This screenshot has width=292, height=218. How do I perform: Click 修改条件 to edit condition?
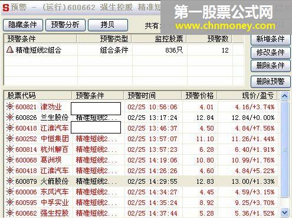(271, 53)
